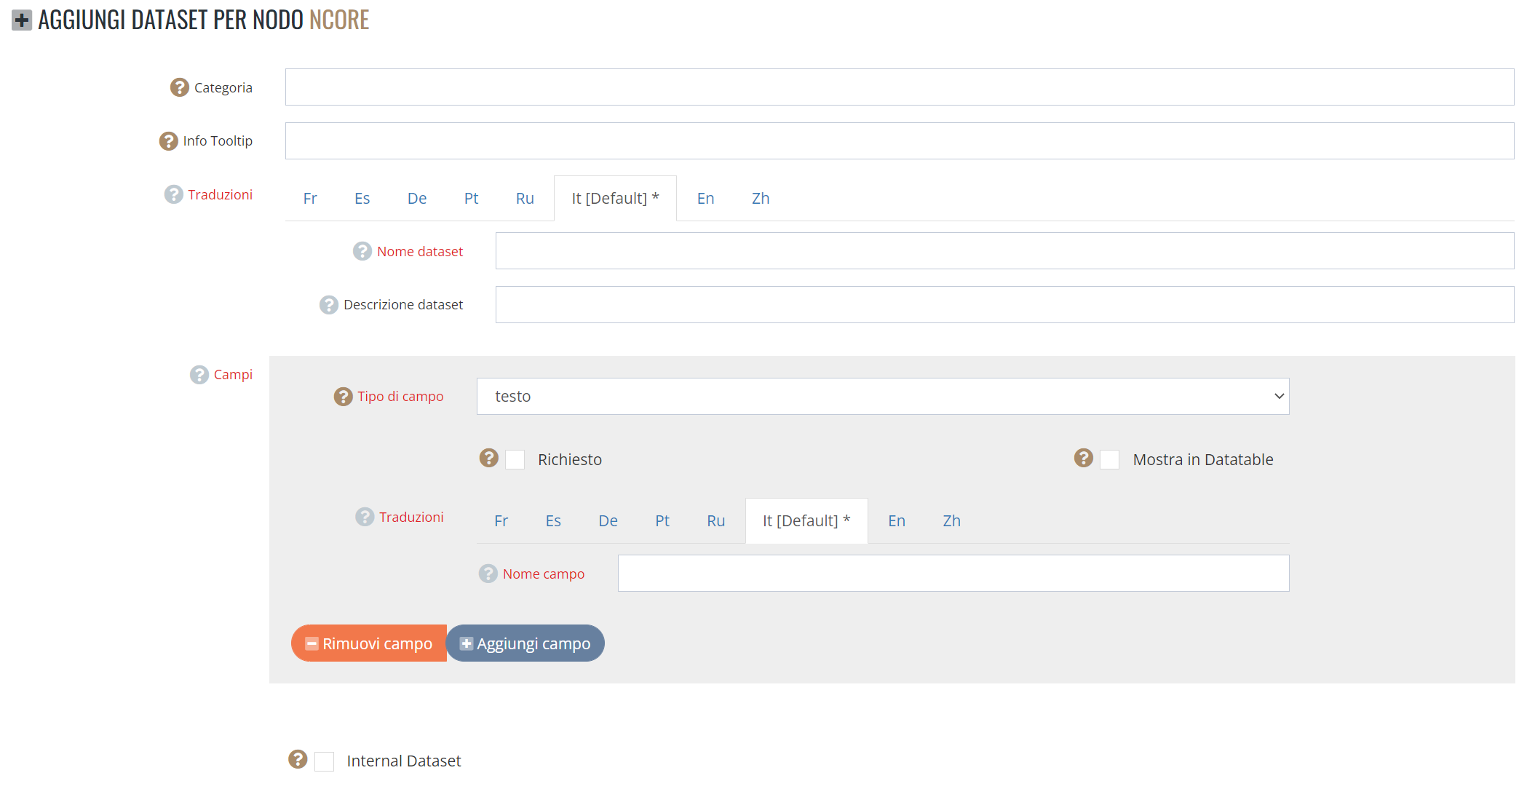Click the help icon beside Richiesto
This screenshot has height=789, width=1535.
tap(488, 458)
